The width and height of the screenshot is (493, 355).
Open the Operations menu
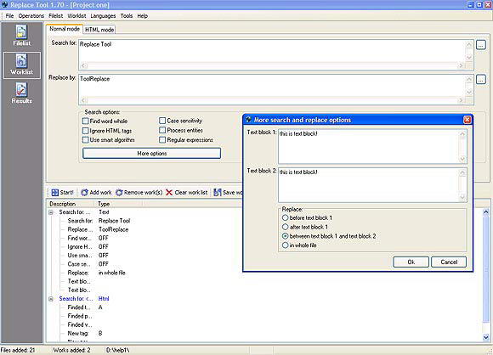coord(31,15)
